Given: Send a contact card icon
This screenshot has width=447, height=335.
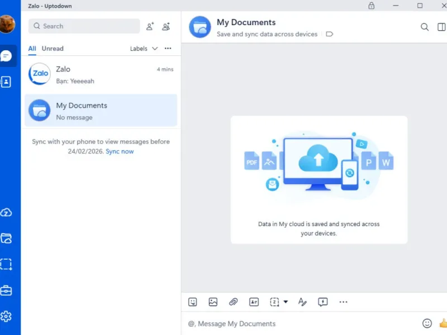Looking at the screenshot, I should point(254,302).
